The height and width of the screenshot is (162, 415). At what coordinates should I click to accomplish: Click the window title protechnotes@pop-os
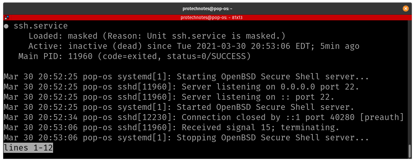(x=207, y=9)
